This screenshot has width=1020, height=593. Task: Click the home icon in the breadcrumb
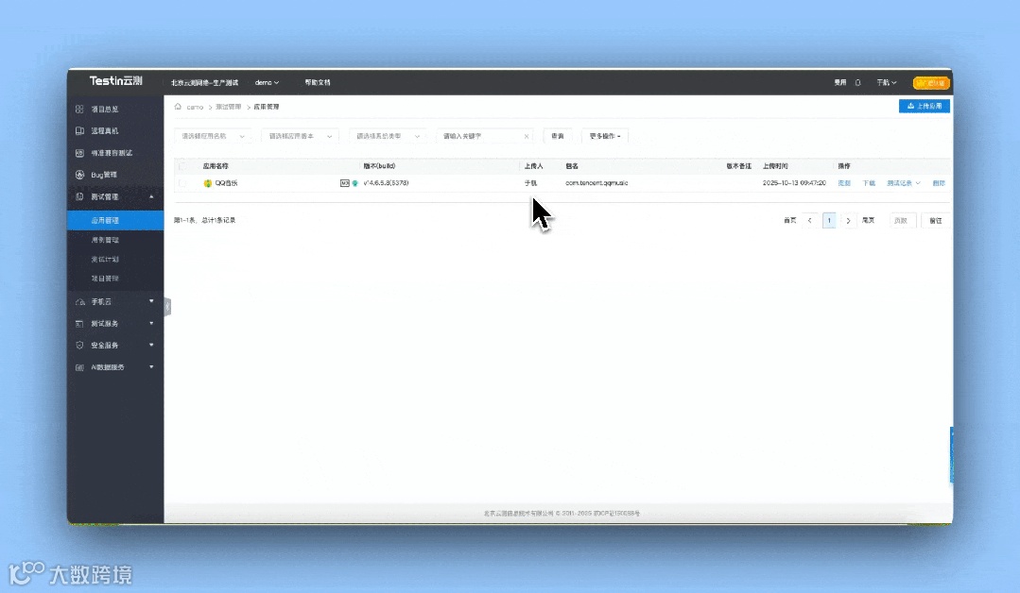(x=178, y=107)
